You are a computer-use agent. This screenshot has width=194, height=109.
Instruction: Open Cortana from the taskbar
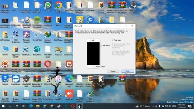pos(17,106)
